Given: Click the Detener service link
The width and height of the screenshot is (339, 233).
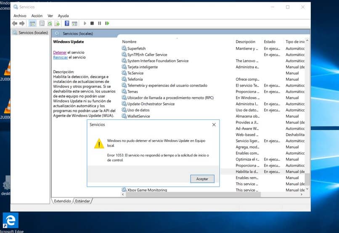Looking at the screenshot, I should point(60,52).
